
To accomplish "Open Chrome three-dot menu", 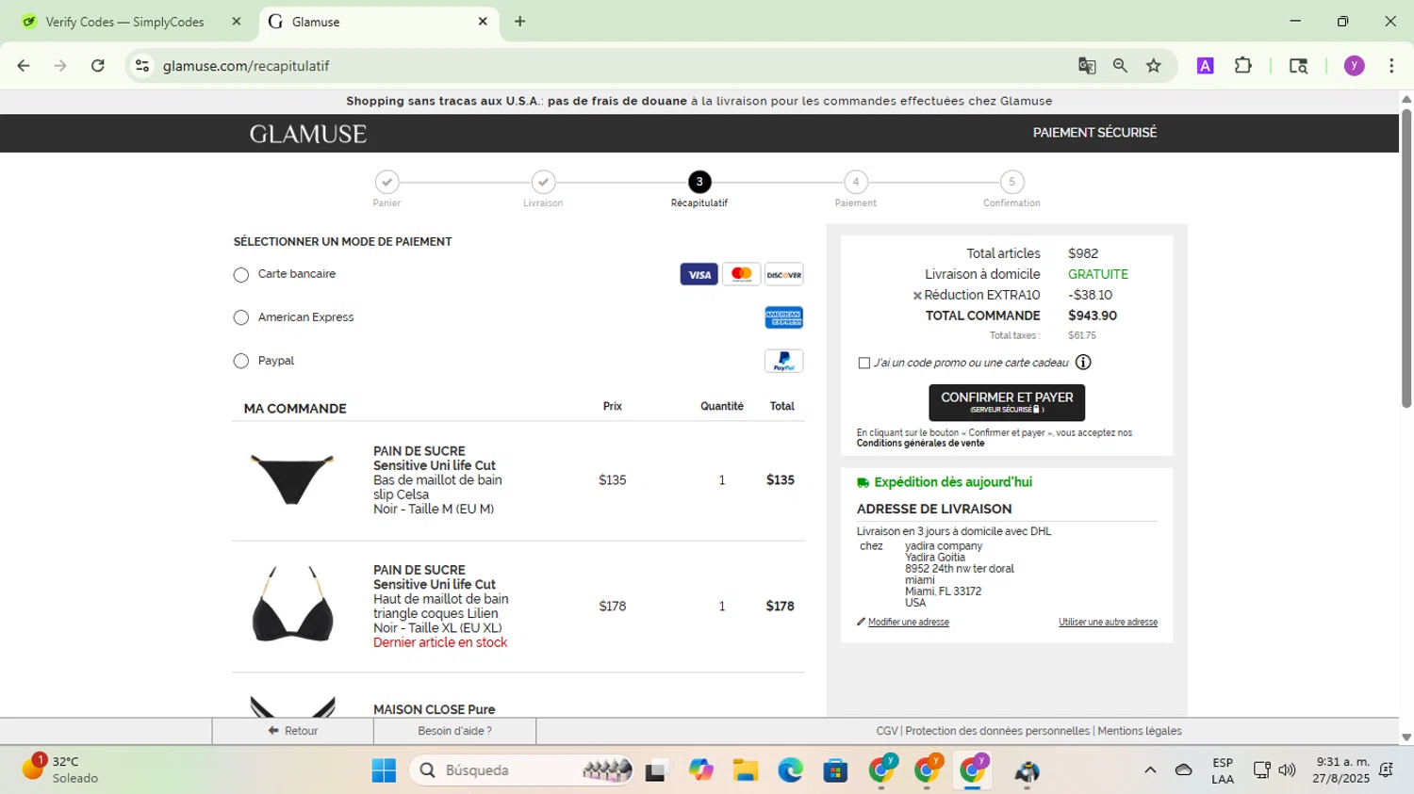I will click(1391, 66).
